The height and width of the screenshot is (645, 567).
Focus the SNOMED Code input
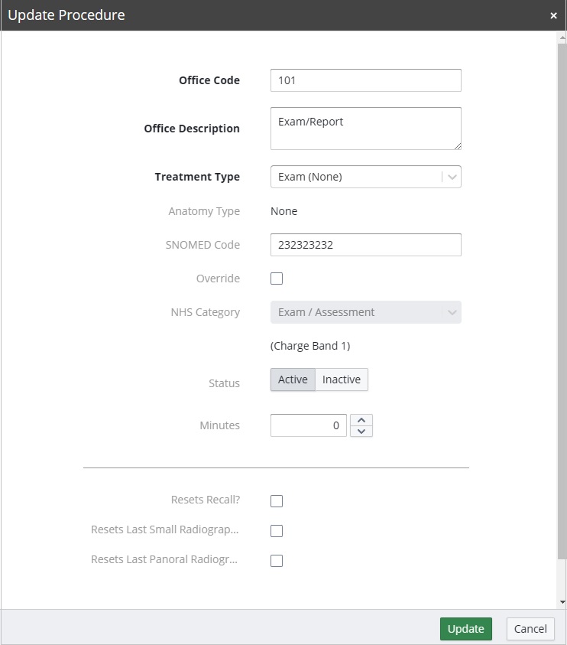point(365,245)
